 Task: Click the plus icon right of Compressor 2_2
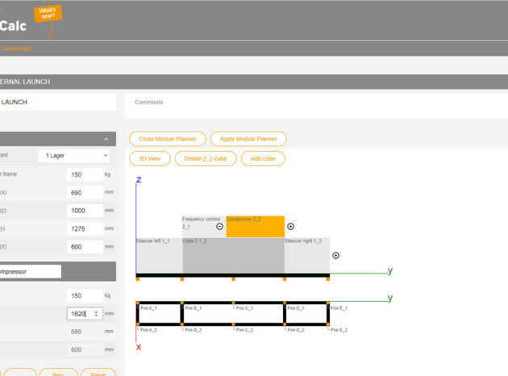pyautogui.click(x=291, y=227)
